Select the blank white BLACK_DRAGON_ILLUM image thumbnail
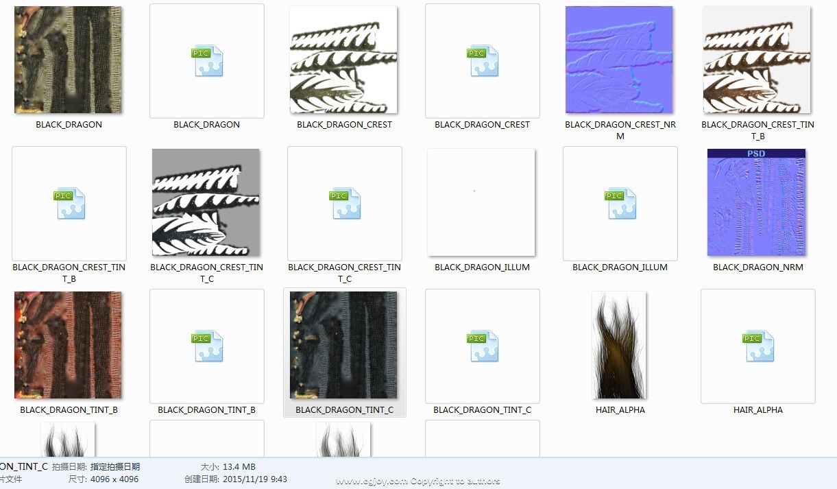This screenshot has height=489, width=837. (481, 202)
